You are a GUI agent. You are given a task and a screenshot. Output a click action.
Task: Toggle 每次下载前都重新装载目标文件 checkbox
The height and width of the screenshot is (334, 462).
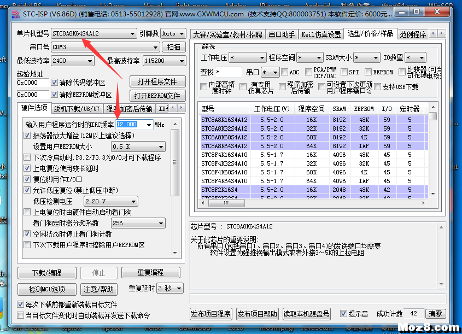click(20, 304)
